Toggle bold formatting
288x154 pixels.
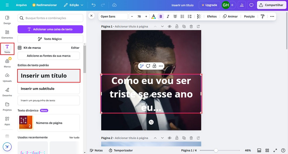(x=161, y=16)
